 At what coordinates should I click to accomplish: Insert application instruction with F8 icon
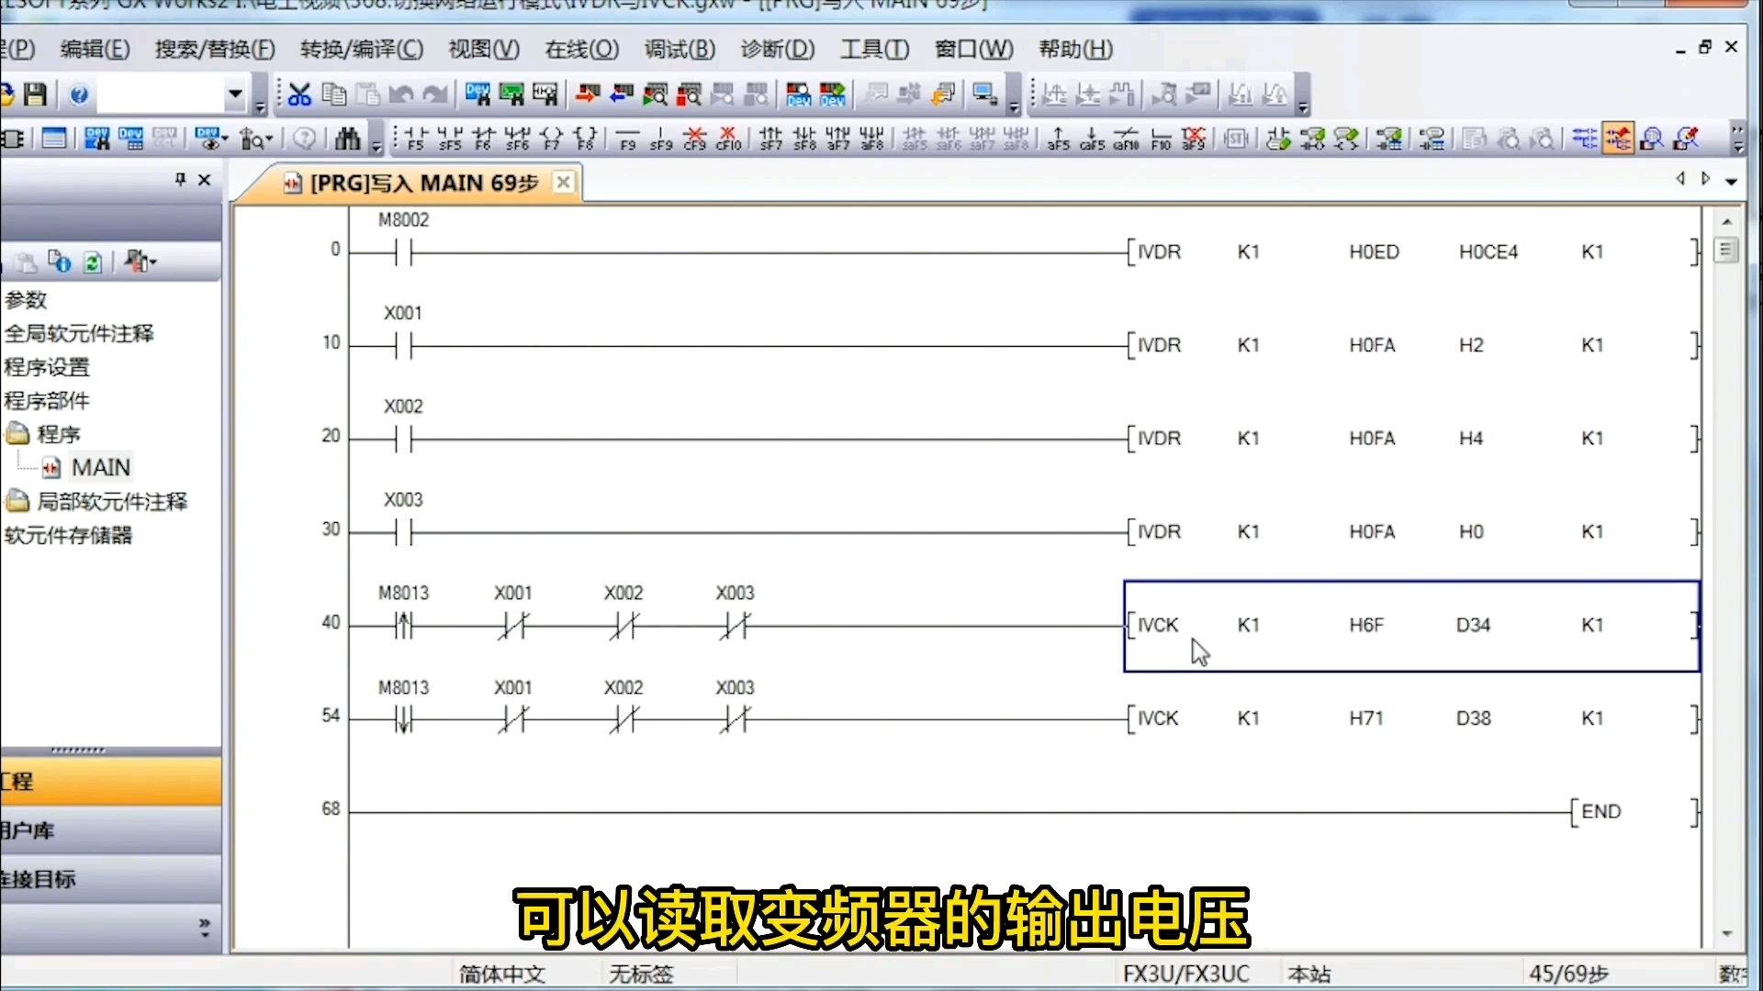586,139
